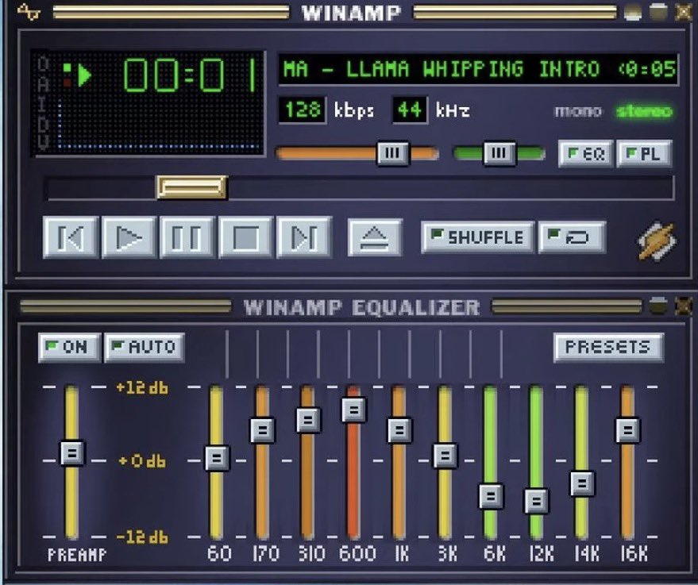Image resolution: width=698 pixels, height=585 pixels.
Task: Click the -12 db label
Action: pos(142,537)
